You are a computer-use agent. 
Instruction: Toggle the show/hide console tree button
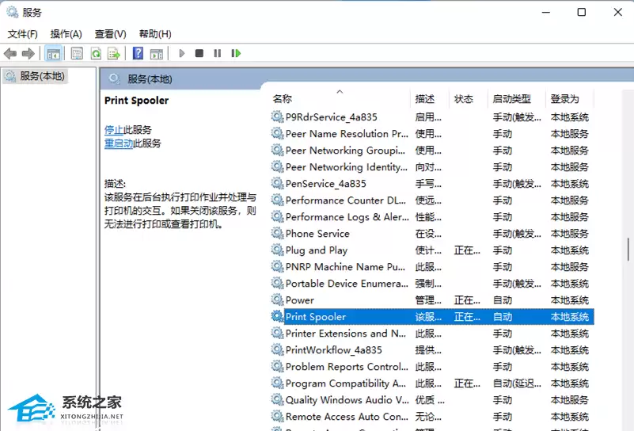[54, 53]
